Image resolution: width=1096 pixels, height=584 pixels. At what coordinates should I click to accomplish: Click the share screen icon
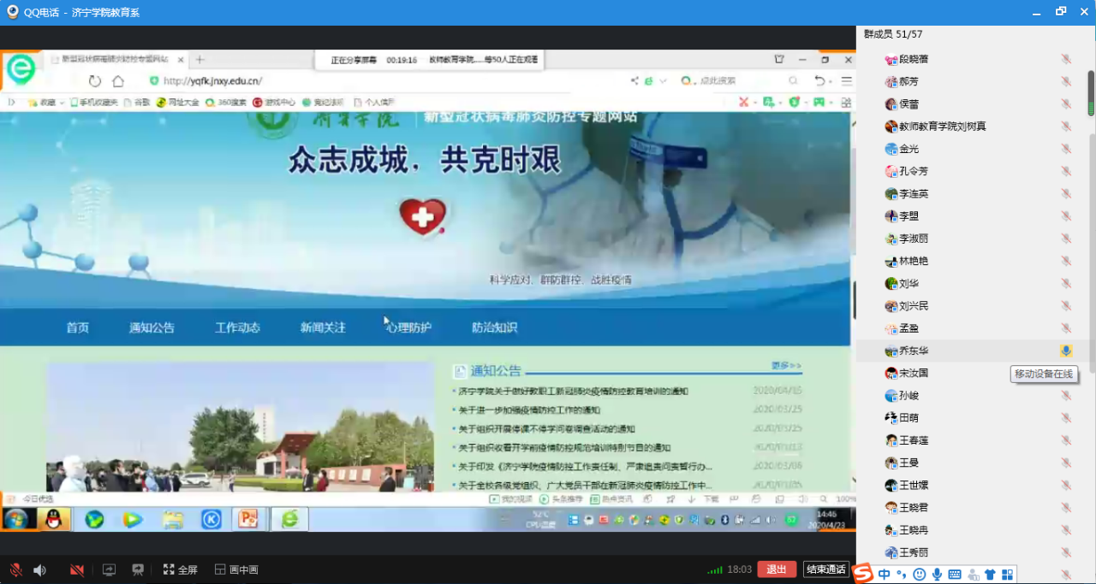click(109, 569)
